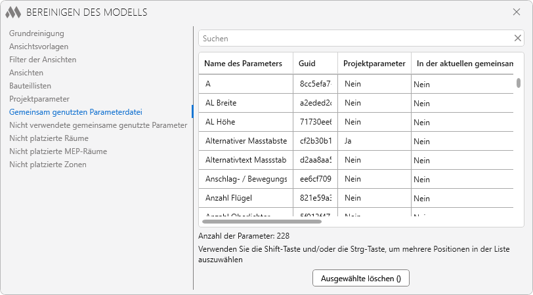Select the AL Breite parameter row

244,103
